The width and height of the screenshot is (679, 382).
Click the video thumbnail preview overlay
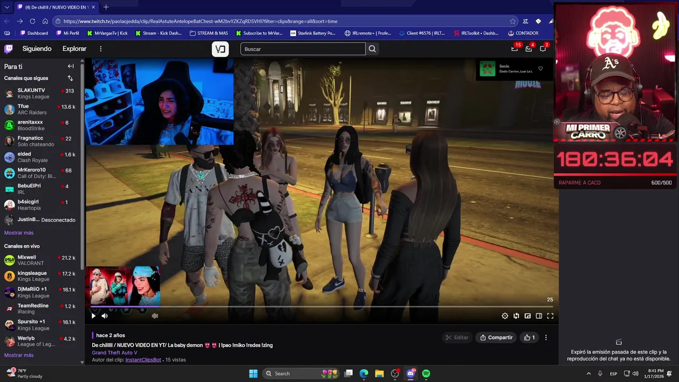123,285
